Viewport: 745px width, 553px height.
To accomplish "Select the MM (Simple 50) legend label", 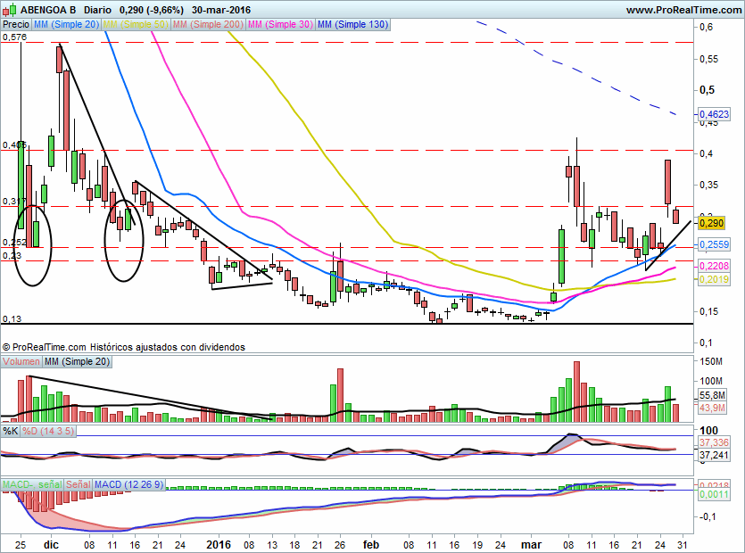I will click(x=136, y=24).
